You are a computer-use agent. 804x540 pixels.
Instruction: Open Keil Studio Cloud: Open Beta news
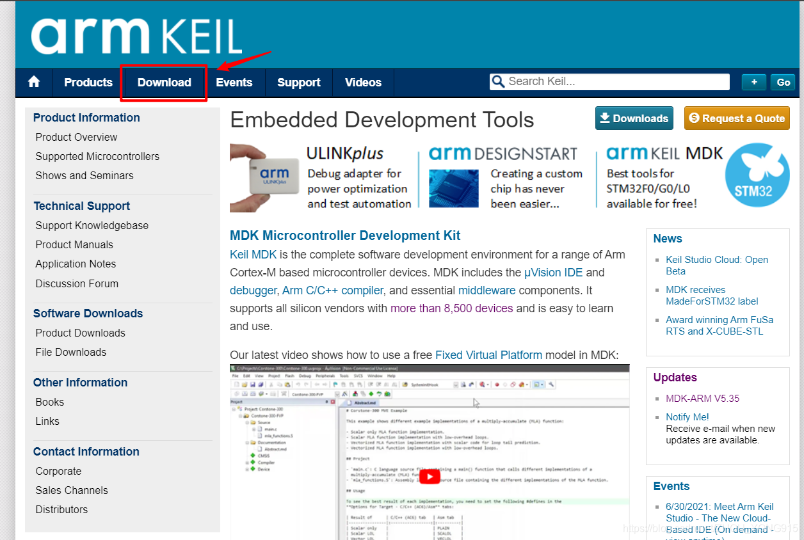point(717,265)
